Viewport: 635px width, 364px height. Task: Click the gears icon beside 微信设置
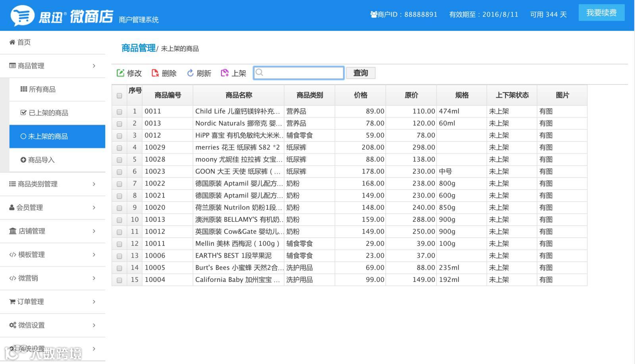click(13, 325)
